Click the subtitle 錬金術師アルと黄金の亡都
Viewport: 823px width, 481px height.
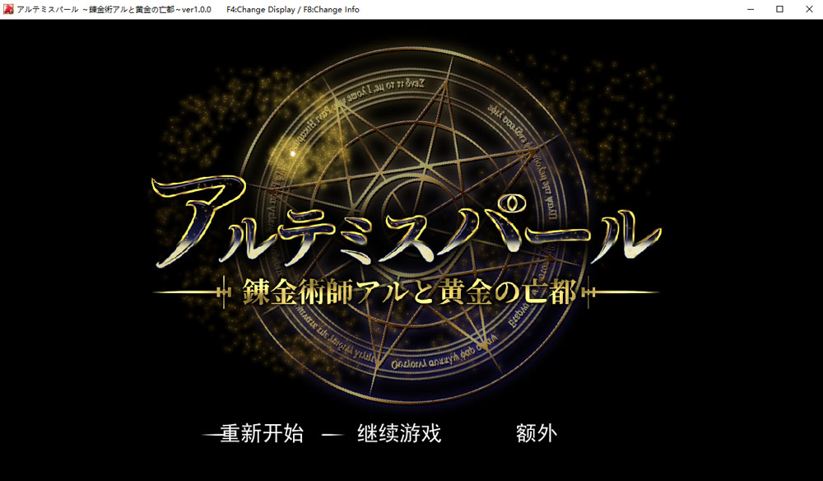409,292
